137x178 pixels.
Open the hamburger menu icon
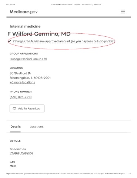tap(123, 11)
